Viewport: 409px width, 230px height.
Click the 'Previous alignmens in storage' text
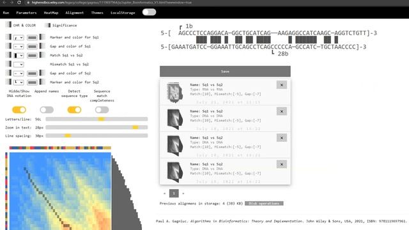click(x=201, y=203)
